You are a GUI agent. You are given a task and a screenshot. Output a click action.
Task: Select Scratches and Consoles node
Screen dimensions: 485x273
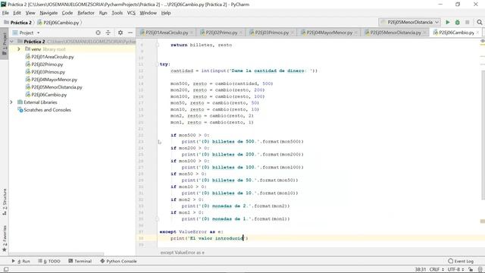coord(44,110)
